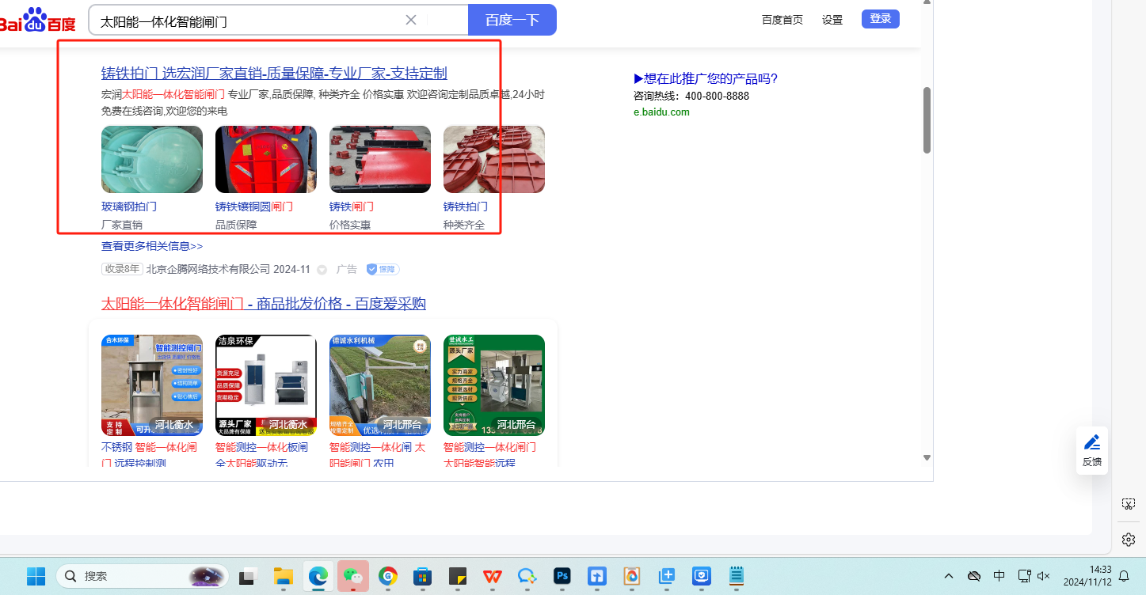
Task: Click 北京企腾网络技术有限公司 advertiser name
Action: (208, 269)
